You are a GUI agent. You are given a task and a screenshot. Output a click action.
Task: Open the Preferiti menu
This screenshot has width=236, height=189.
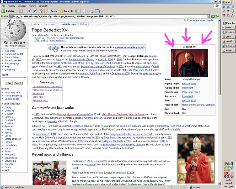[x=33, y=6]
